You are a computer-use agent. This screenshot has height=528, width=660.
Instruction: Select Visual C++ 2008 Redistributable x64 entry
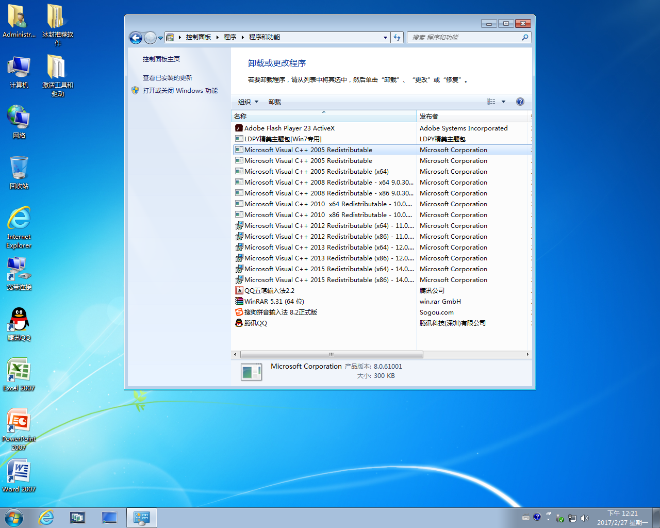click(382, 183)
